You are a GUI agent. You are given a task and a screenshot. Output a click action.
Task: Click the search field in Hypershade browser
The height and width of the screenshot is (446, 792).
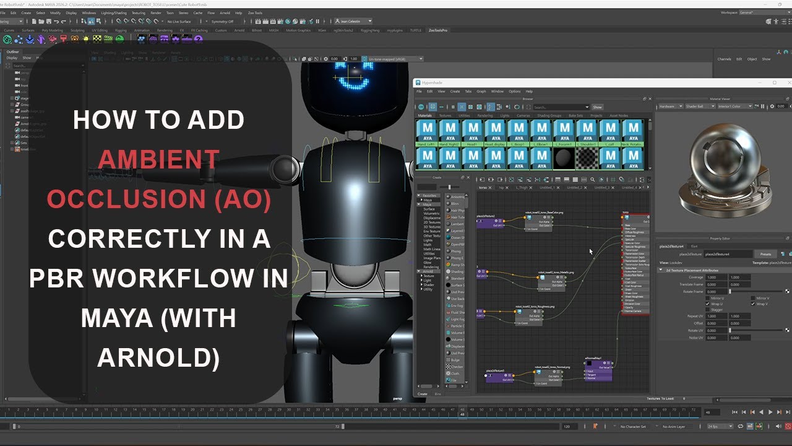point(561,107)
